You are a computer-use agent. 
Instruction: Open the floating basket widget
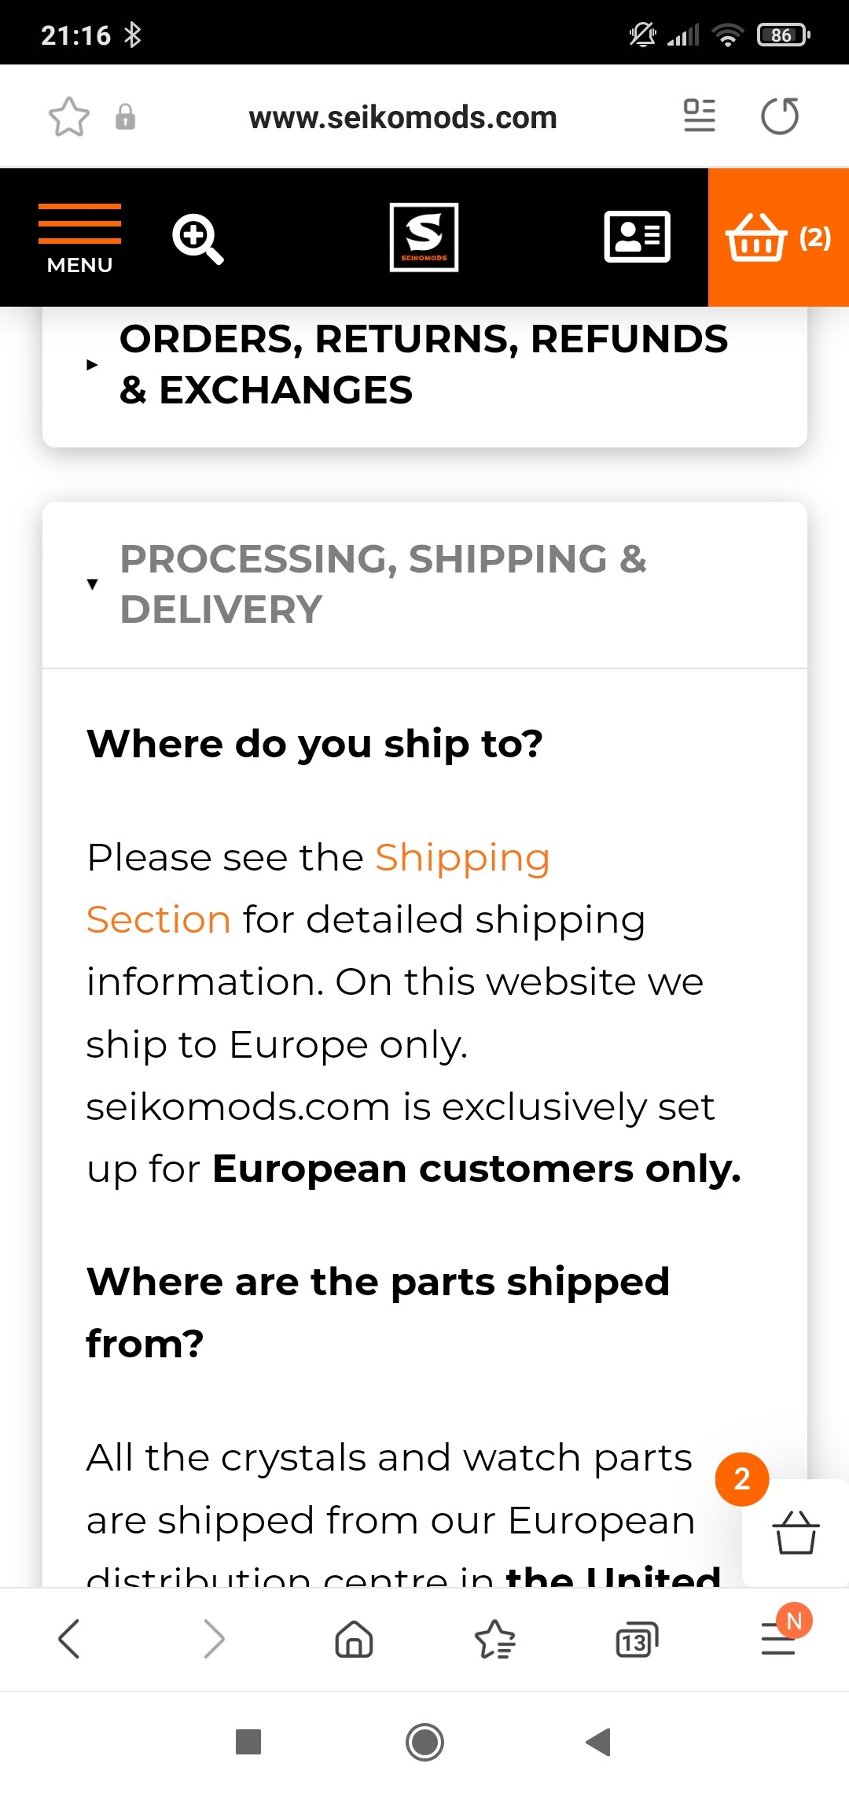click(x=796, y=1533)
